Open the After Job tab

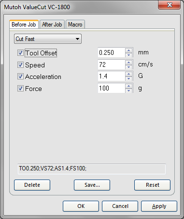pos(52,25)
